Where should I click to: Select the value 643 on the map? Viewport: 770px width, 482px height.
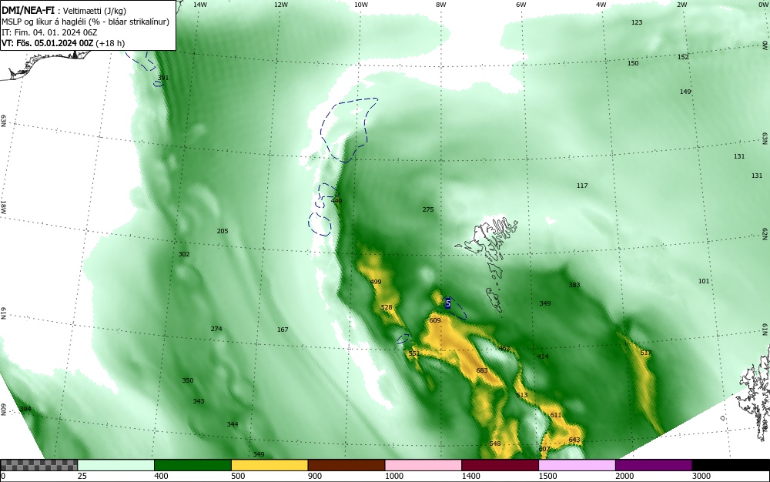[x=574, y=440]
